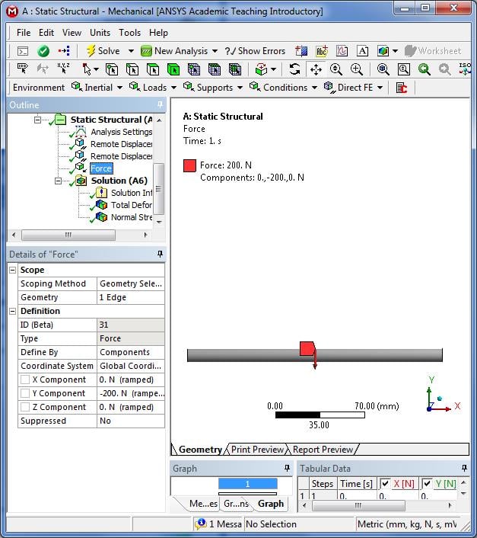
Task: Click Show Errors
Action: [255, 51]
